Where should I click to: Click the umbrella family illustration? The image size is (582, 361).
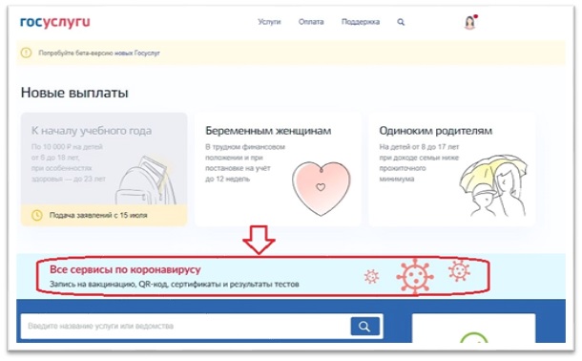point(493,185)
